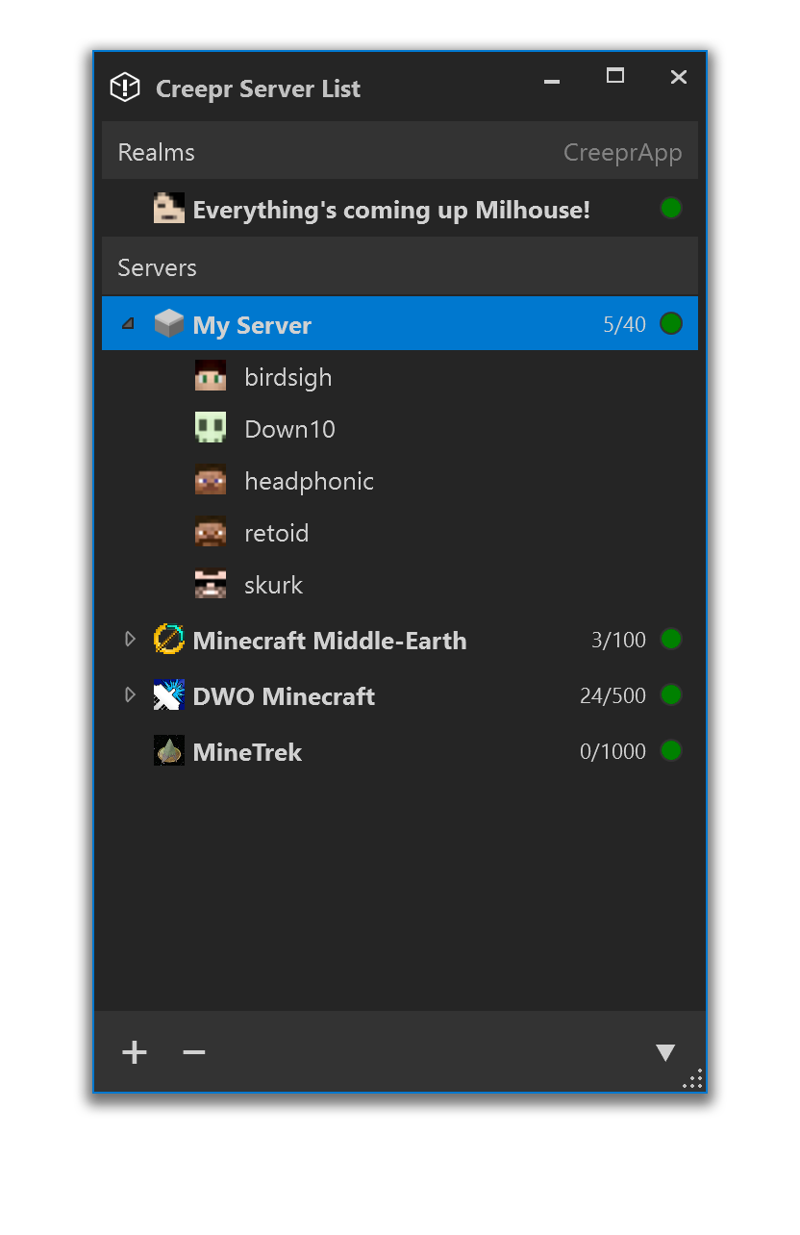The height and width of the screenshot is (1235, 800).
Task: Click the DWO Minecraft green status dot
Action: (x=671, y=694)
